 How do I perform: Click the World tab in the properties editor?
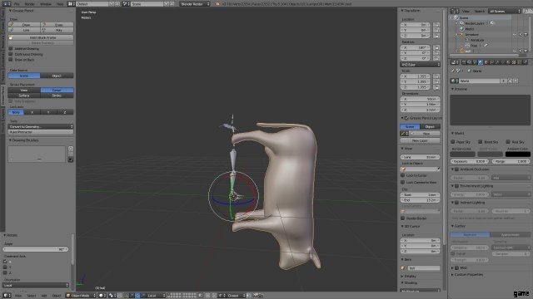(x=481, y=62)
